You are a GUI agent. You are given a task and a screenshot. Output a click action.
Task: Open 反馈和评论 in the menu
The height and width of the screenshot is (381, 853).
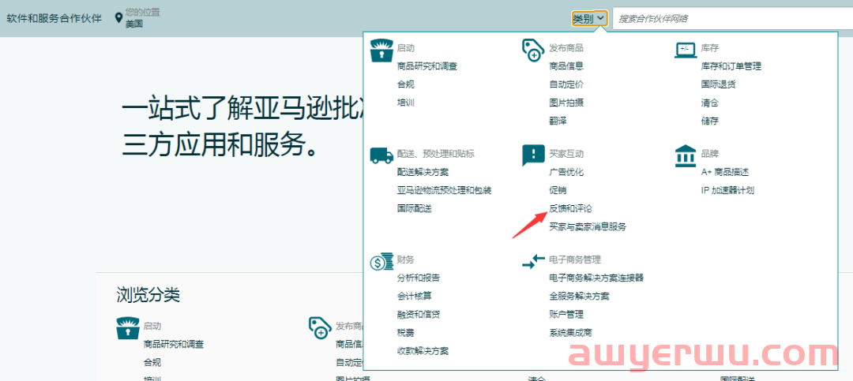571,208
